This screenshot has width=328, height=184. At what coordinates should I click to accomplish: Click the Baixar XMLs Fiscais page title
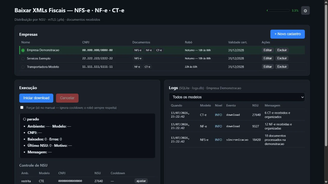pyautogui.click(x=69, y=10)
